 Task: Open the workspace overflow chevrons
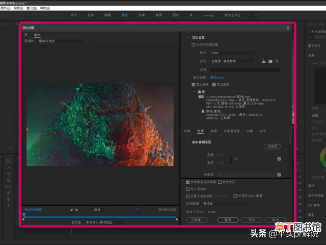pyautogui.click(x=256, y=15)
